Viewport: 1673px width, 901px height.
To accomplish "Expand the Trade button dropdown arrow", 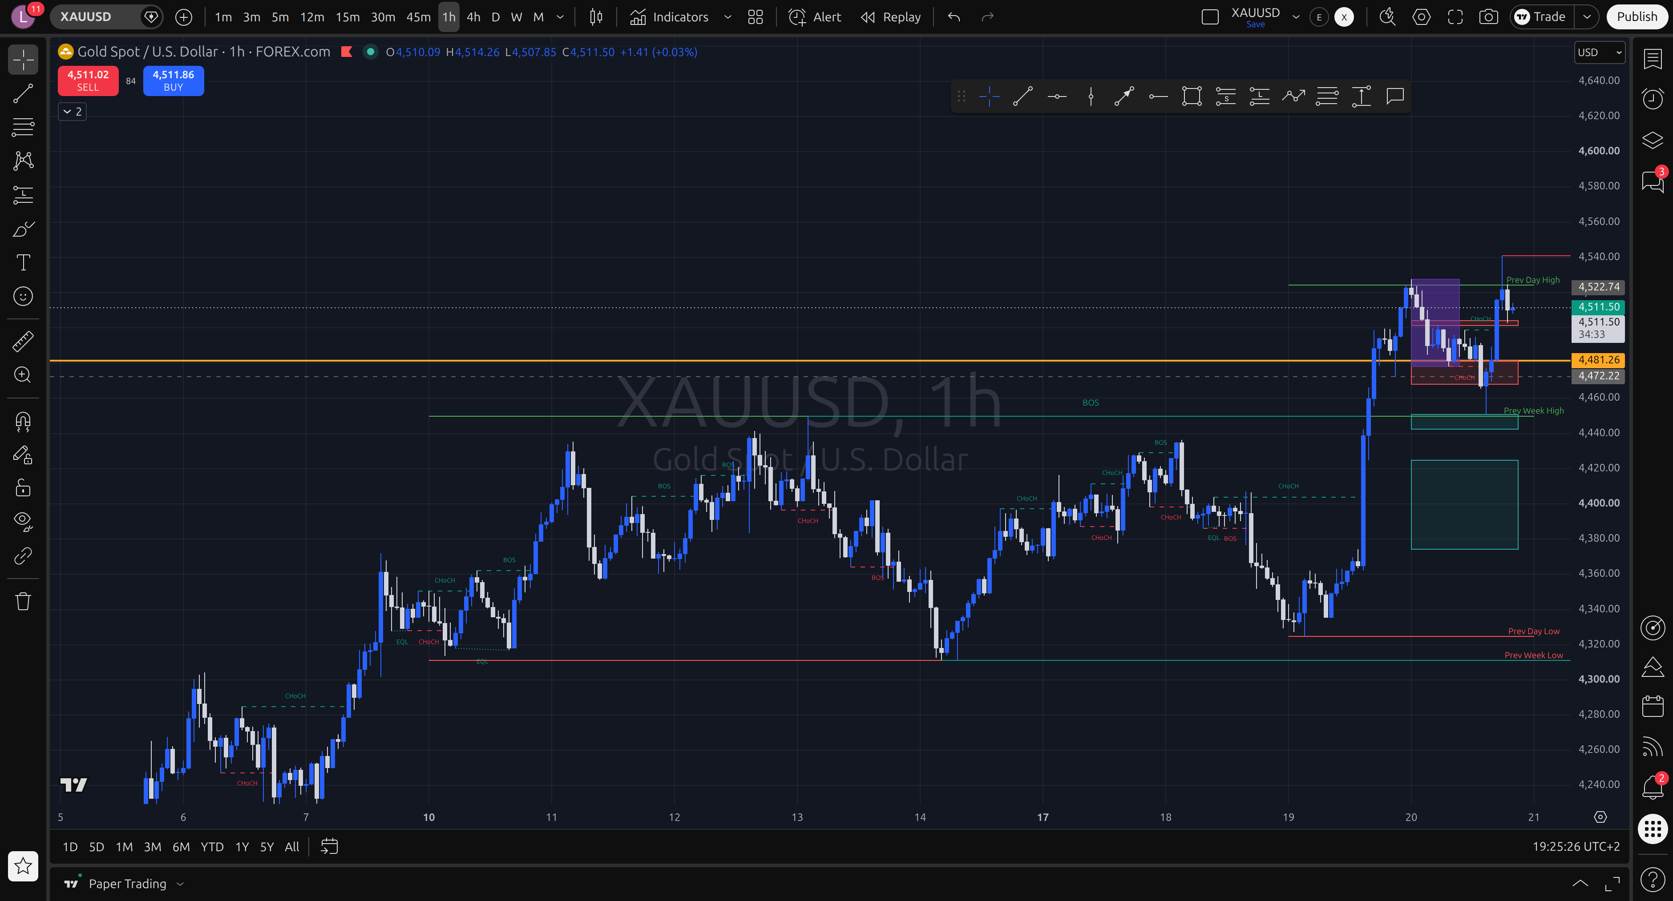I will (1587, 17).
